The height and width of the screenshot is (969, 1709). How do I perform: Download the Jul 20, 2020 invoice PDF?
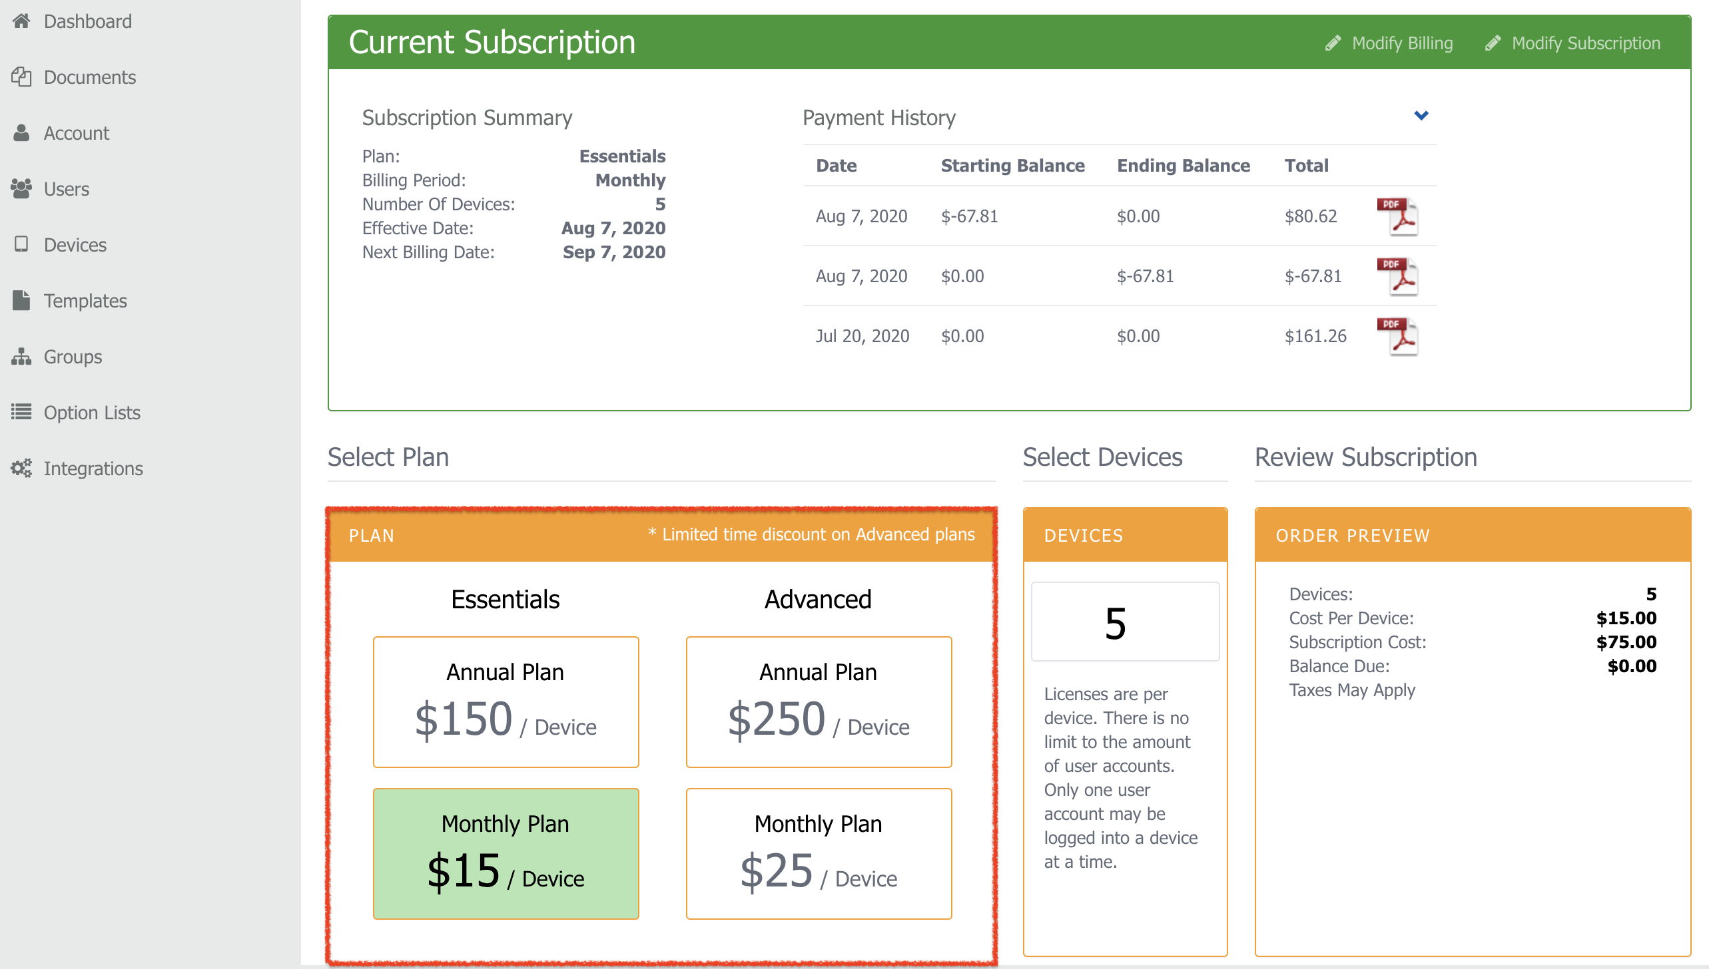click(x=1396, y=335)
